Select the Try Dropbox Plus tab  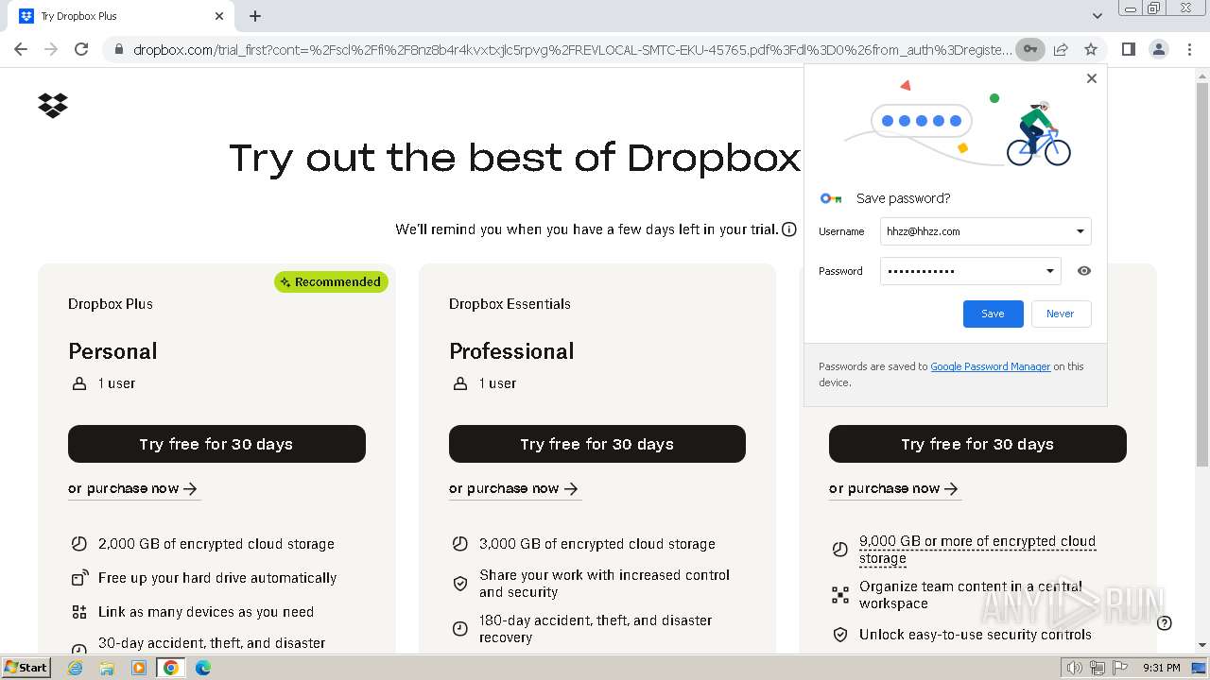pos(122,16)
